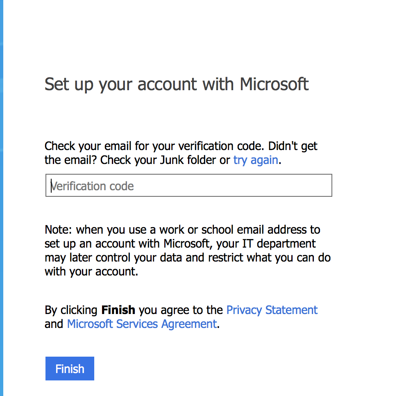
Task: Open the Microsoft Services Agreement link
Action: (x=142, y=324)
